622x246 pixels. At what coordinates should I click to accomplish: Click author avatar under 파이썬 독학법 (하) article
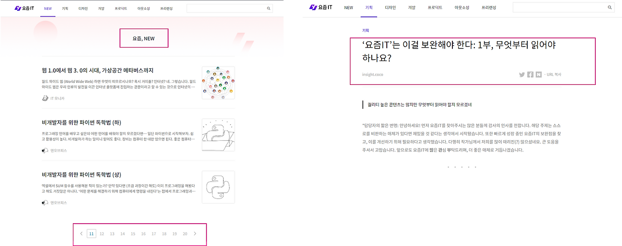(x=45, y=150)
